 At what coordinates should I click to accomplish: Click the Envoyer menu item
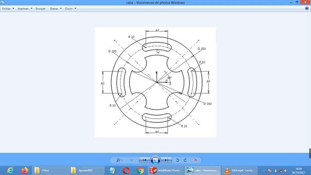[x=40, y=9]
